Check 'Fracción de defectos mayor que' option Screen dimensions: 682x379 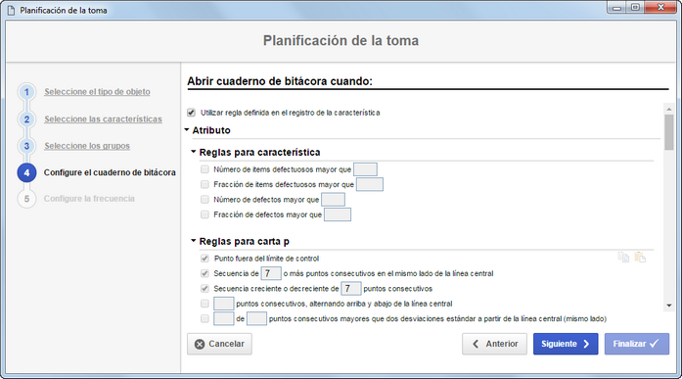[205, 214]
